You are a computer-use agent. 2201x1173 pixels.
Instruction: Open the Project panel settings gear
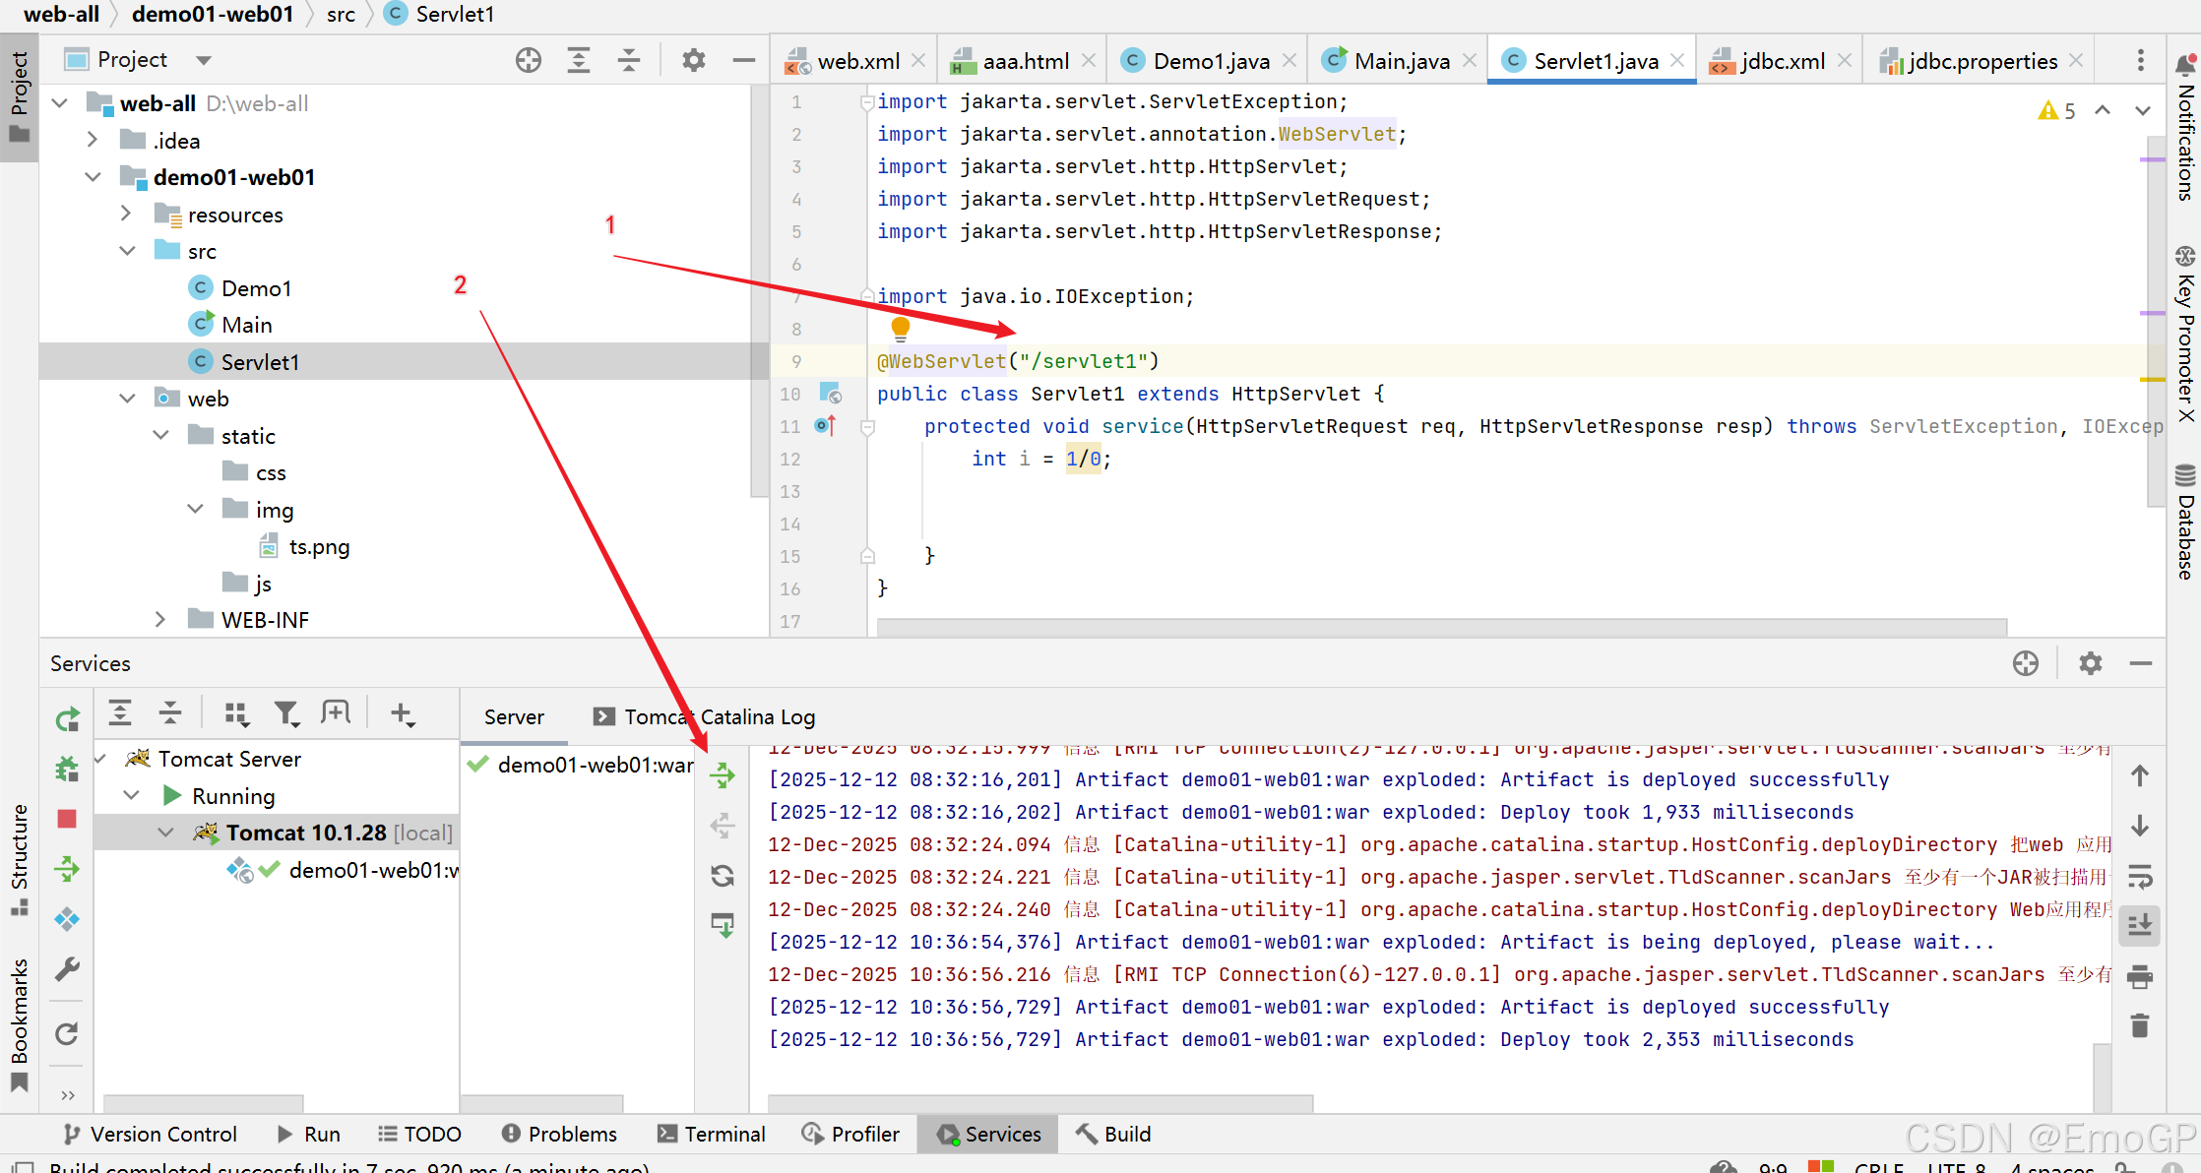(x=694, y=60)
